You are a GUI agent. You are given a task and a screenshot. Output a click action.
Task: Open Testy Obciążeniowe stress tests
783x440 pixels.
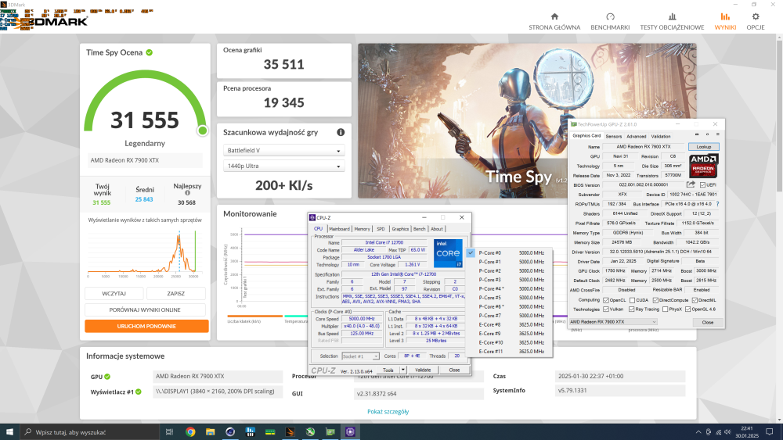click(x=671, y=21)
